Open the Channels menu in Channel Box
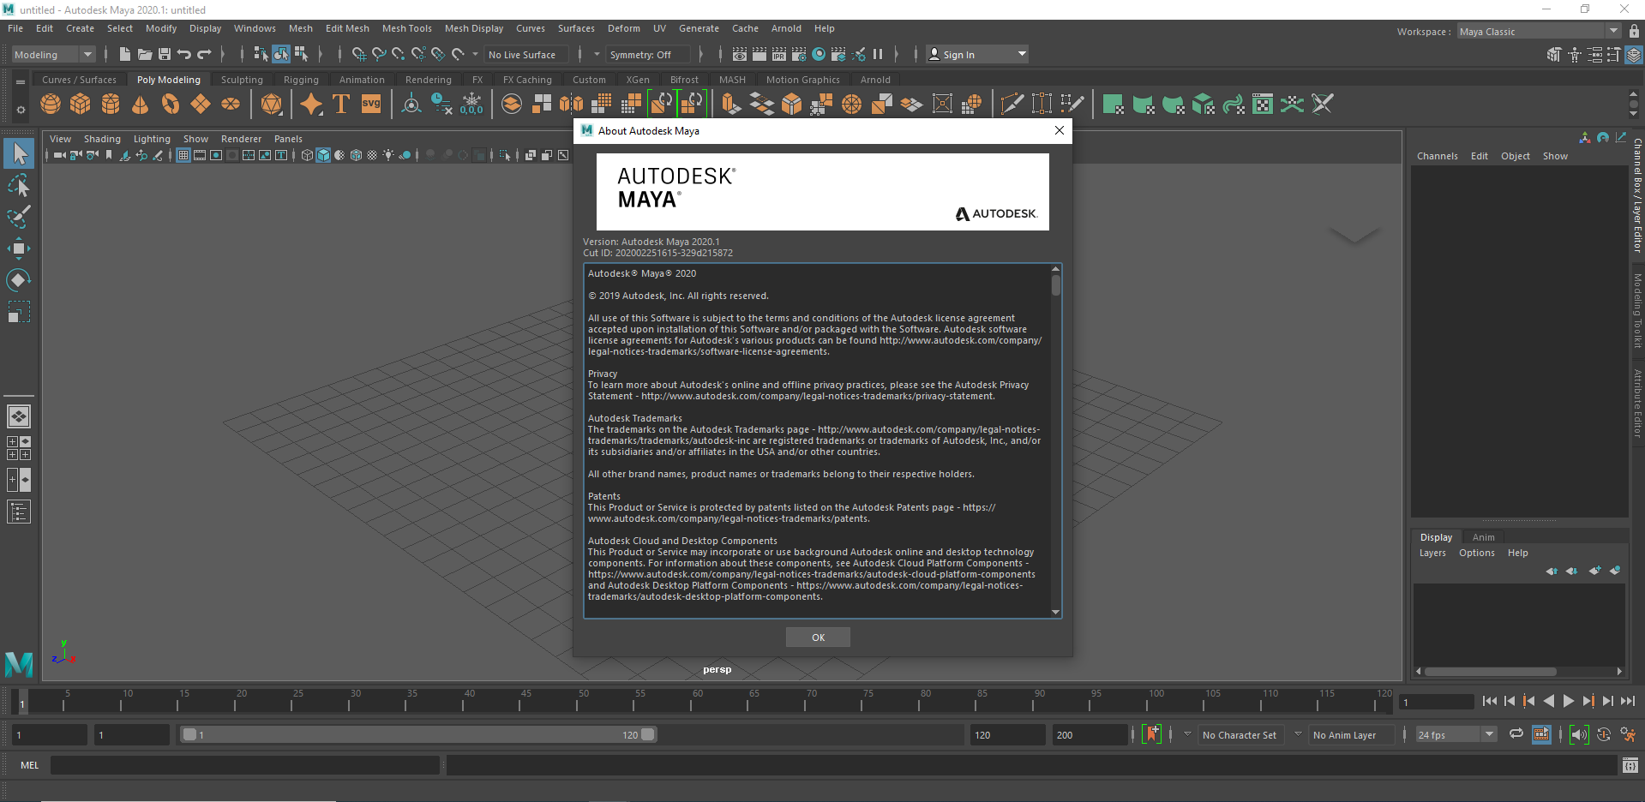The width and height of the screenshot is (1645, 802). [x=1437, y=156]
